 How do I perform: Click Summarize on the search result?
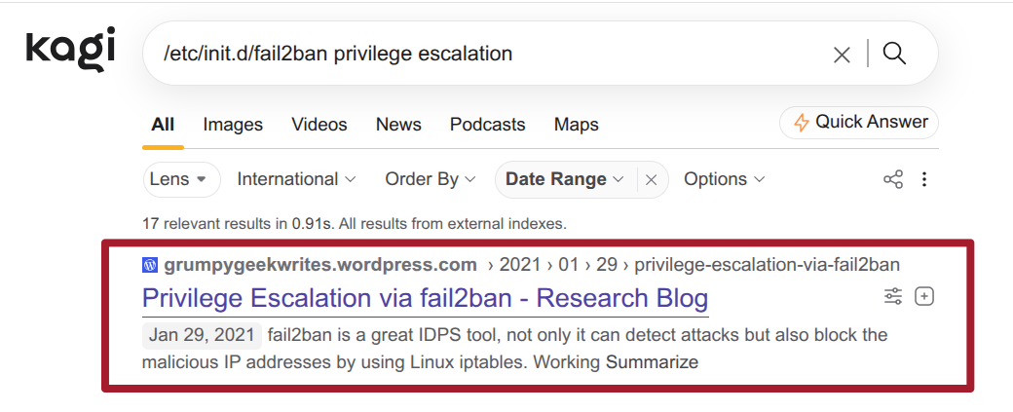tap(652, 362)
